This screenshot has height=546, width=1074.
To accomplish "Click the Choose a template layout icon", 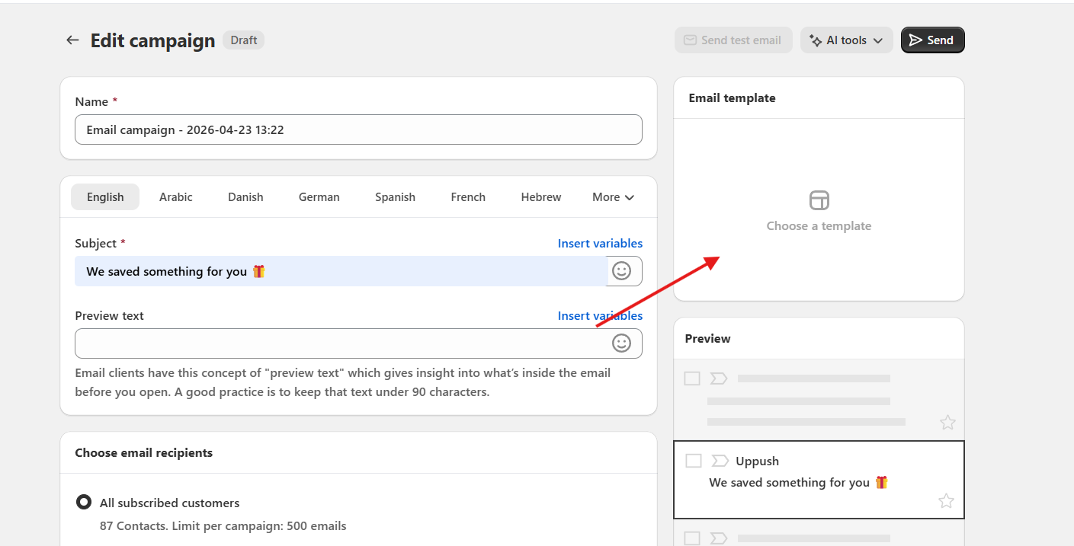I will (x=819, y=201).
